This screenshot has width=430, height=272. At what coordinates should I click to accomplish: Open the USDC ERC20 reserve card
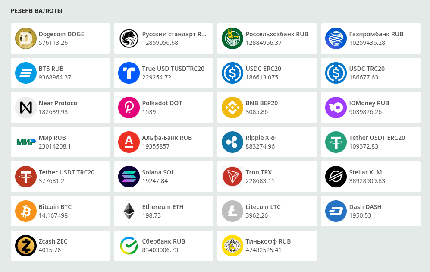coord(267,73)
